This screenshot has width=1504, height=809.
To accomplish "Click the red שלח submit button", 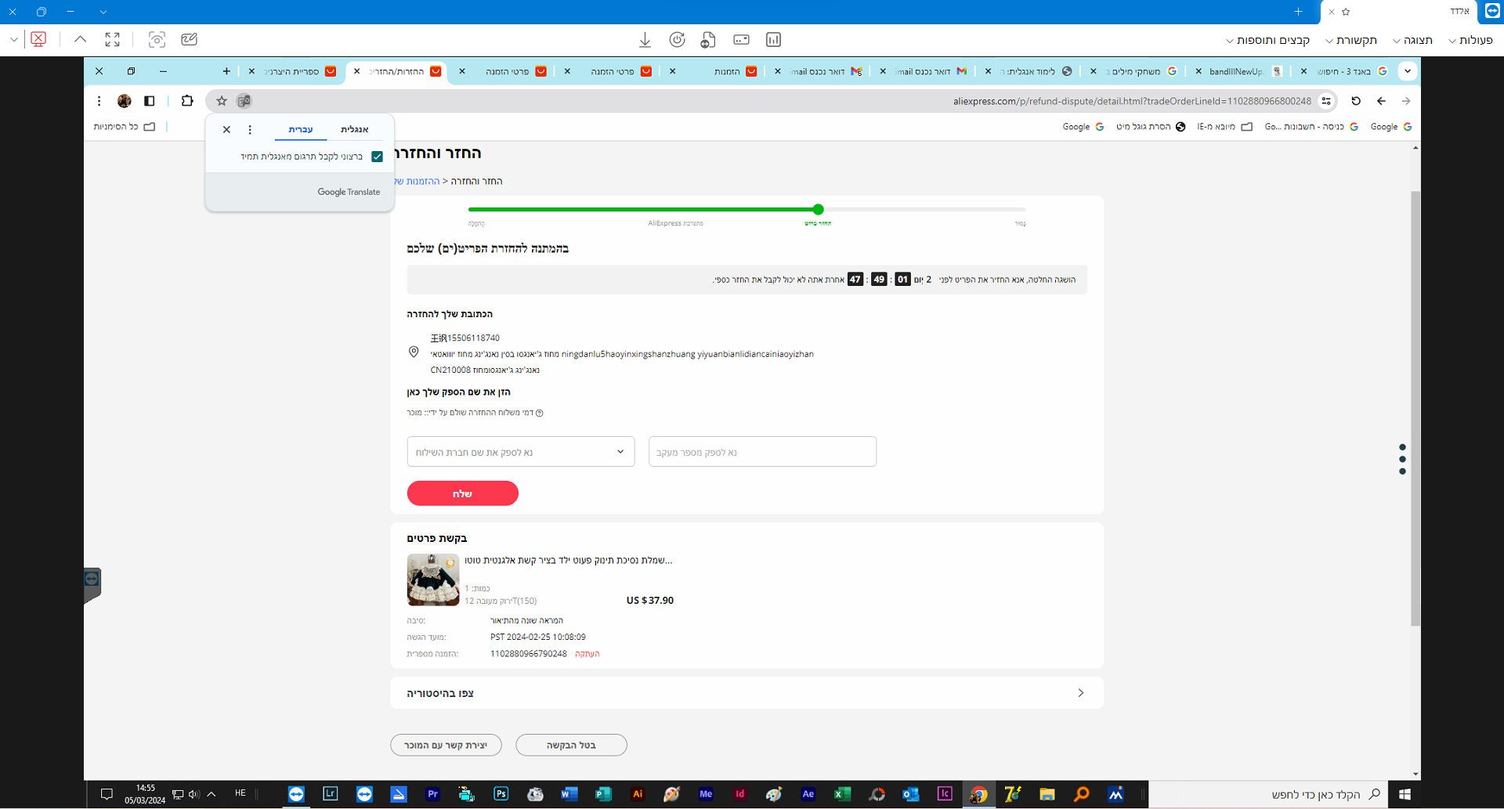I will (462, 493).
